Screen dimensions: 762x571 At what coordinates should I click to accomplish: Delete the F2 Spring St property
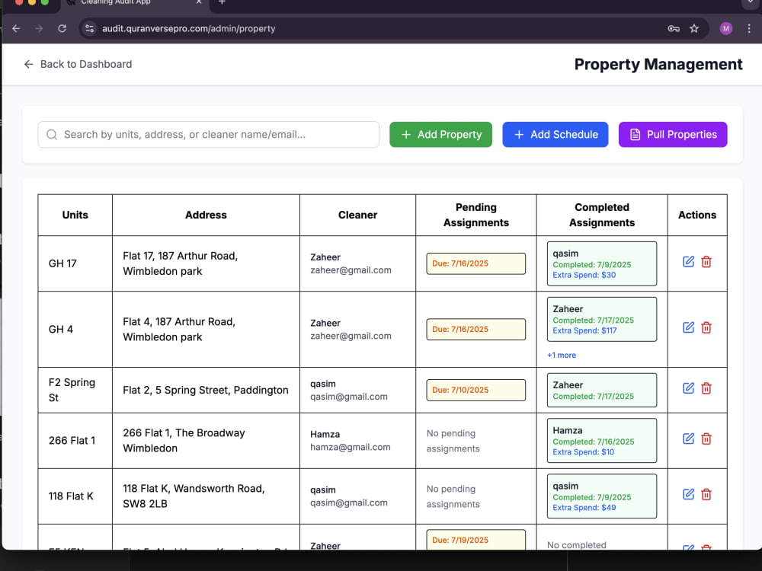click(706, 388)
